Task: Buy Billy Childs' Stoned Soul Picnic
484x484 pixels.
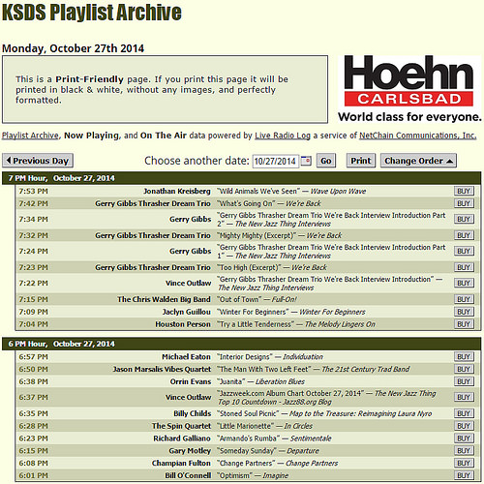Action: [x=464, y=413]
